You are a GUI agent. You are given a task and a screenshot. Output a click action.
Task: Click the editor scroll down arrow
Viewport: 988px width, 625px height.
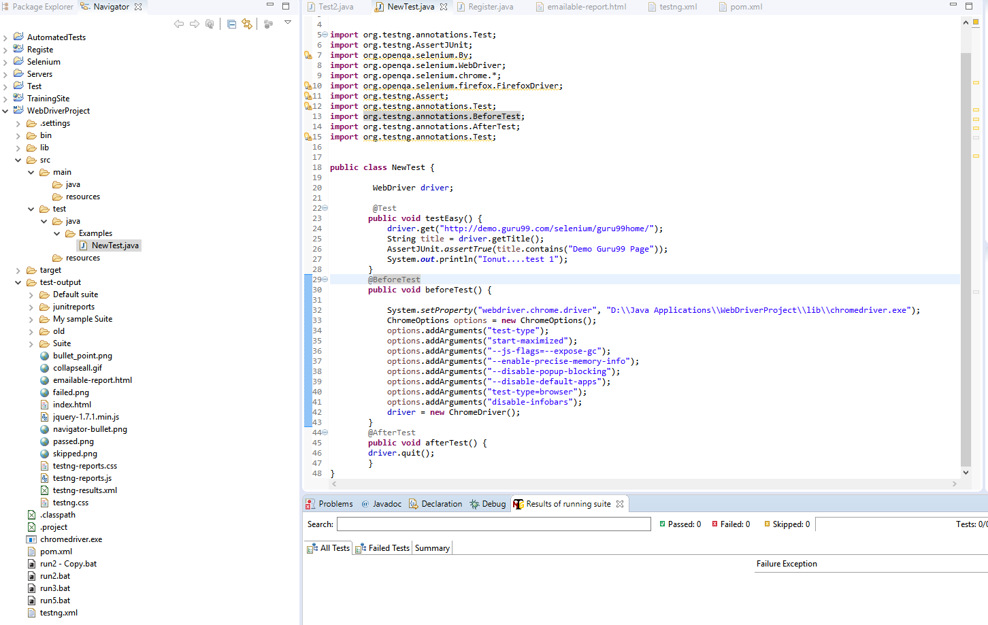(x=966, y=473)
